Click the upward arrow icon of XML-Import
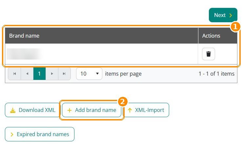The image size is (242, 144). coord(130,110)
